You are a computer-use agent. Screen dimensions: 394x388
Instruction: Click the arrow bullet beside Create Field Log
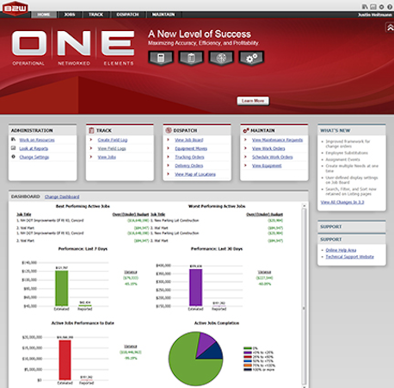coord(91,140)
